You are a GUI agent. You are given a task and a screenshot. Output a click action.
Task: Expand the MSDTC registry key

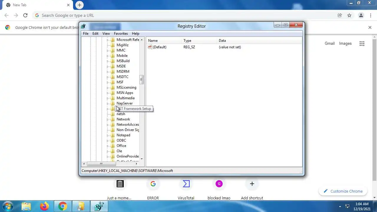108,77
